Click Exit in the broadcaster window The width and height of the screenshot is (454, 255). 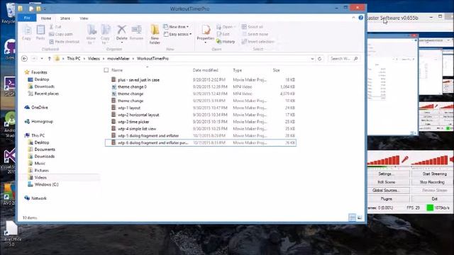pyautogui.click(x=433, y=199)
